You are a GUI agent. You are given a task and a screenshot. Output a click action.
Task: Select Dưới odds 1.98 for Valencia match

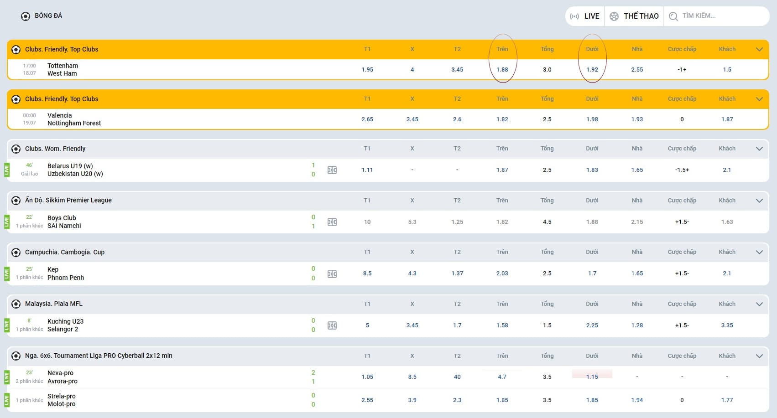coord(592,119)
